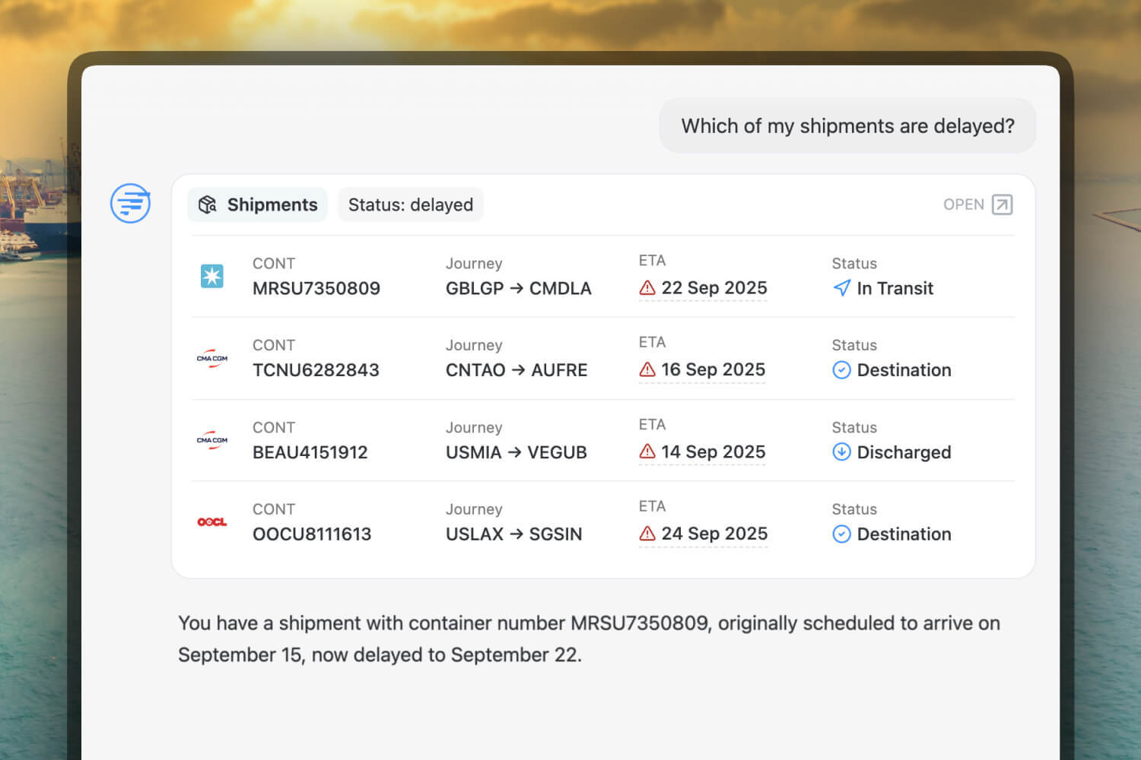Click journey USMIA → VEGUB
This screenshot has height=760, width=1141.
tap(516, 452)
